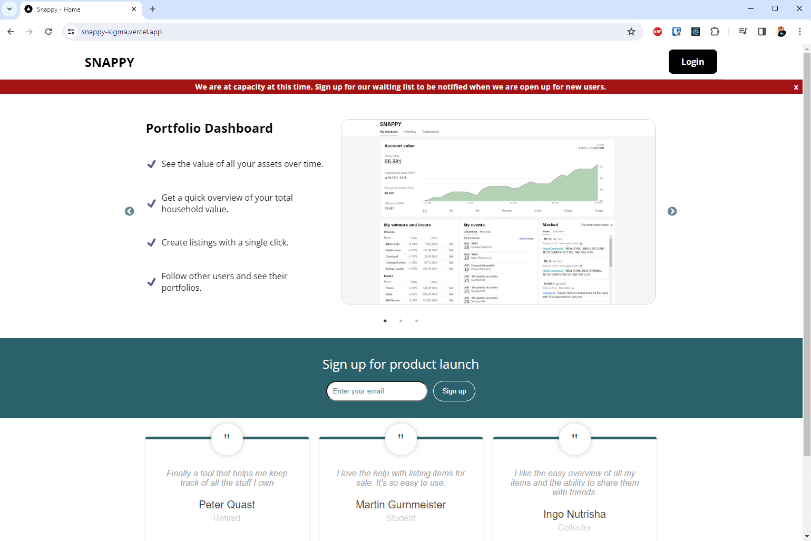This screenshot has height=541, width=811.
Task: Minimize the Chrome window
Action: click(751, 9)
